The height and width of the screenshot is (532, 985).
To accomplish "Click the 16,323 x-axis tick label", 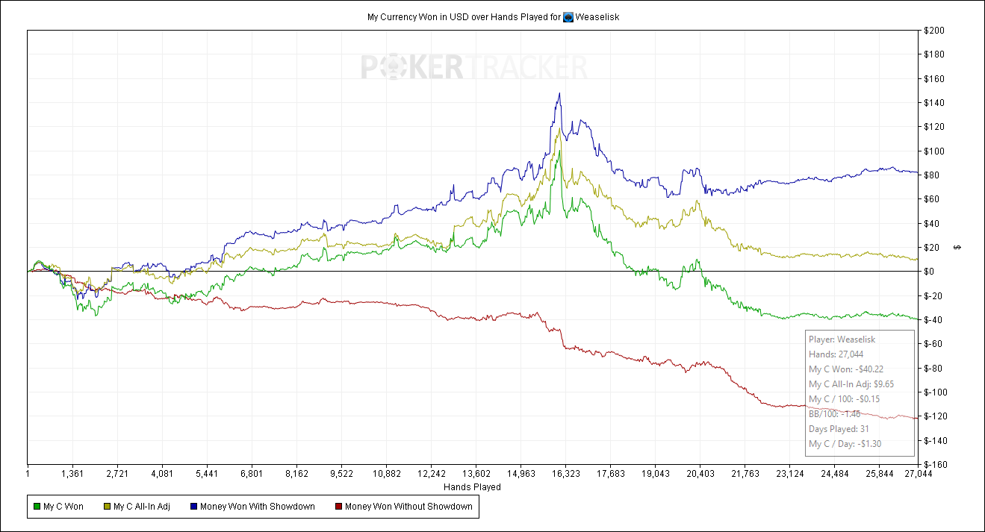I will click(x=566, y=473).
